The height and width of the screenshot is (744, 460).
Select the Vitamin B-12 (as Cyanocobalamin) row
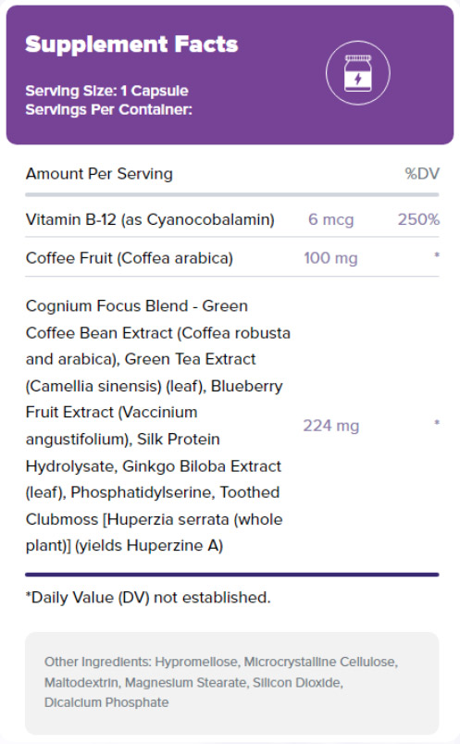pos(232,219)
